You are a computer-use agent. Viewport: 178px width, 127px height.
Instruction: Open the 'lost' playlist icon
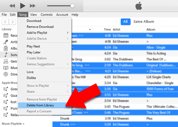[6, 102]
